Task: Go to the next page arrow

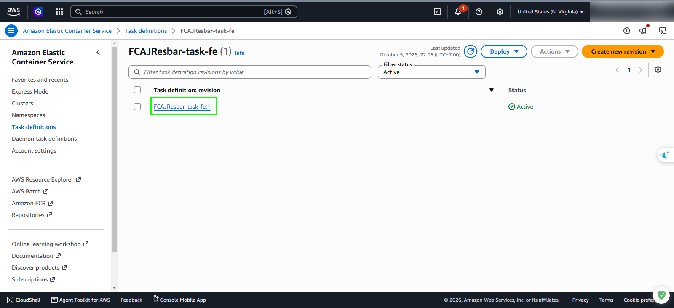Action: pos(641,70)
